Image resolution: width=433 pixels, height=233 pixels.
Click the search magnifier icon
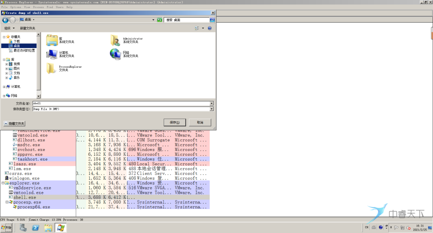[x=212, y=20]
